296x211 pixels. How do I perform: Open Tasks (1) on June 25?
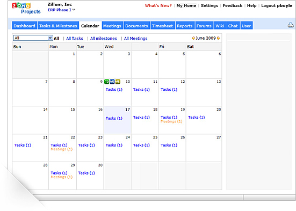[141, 145]
